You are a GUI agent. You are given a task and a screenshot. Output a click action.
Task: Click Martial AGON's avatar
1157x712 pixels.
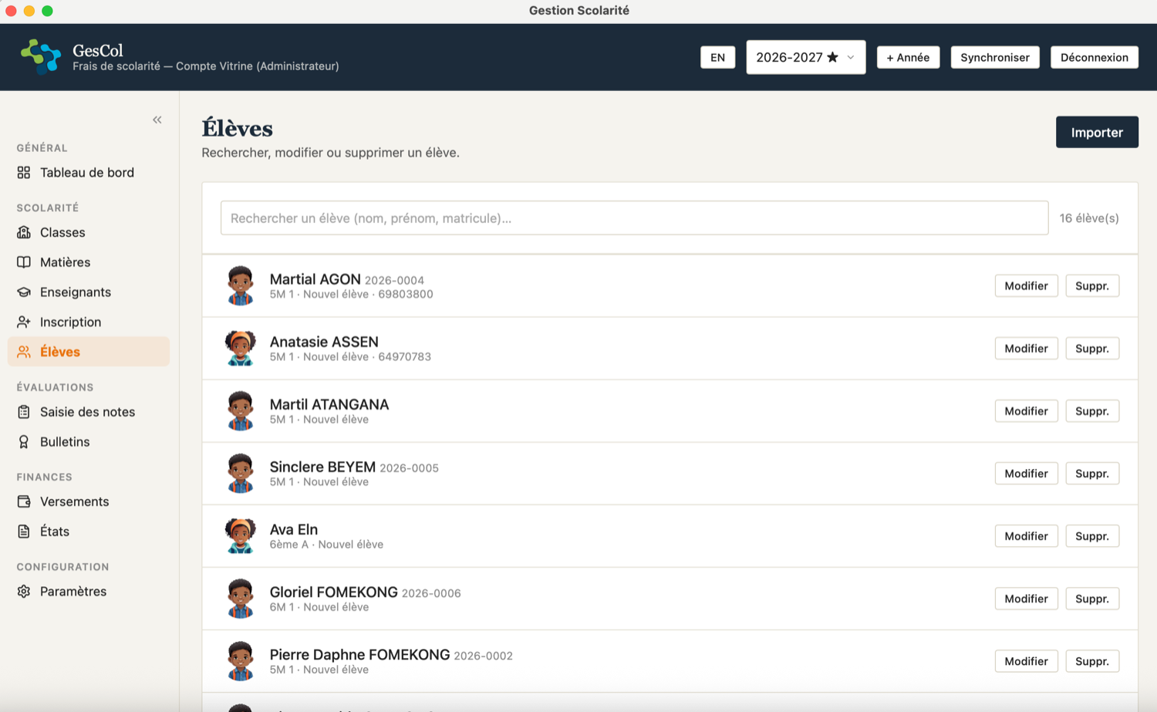[x=241, y=285]
